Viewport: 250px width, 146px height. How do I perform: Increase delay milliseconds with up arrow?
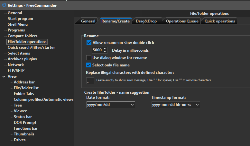click(x=105, y=49)
